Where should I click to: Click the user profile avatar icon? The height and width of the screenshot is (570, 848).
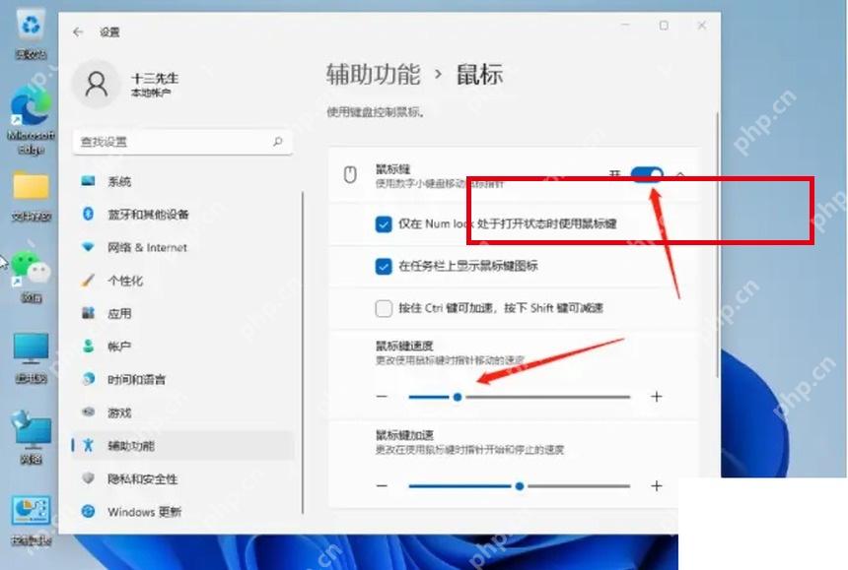click(97, 85)
